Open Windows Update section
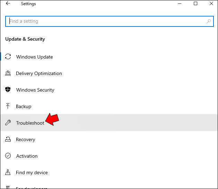 34,57
